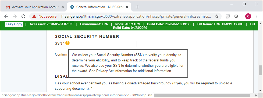Click the Easy Copy link
Viewport: 263px width, 98px height.
(x=14, y=24)
